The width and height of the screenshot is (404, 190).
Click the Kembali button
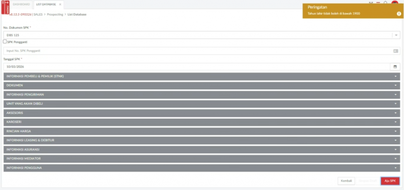[x=346, y=181]
